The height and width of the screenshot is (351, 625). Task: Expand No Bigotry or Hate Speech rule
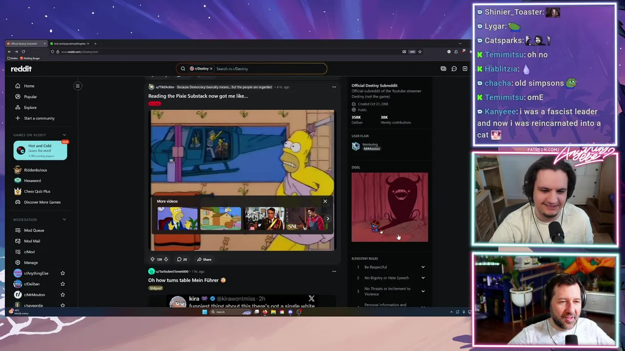(423, 278)
